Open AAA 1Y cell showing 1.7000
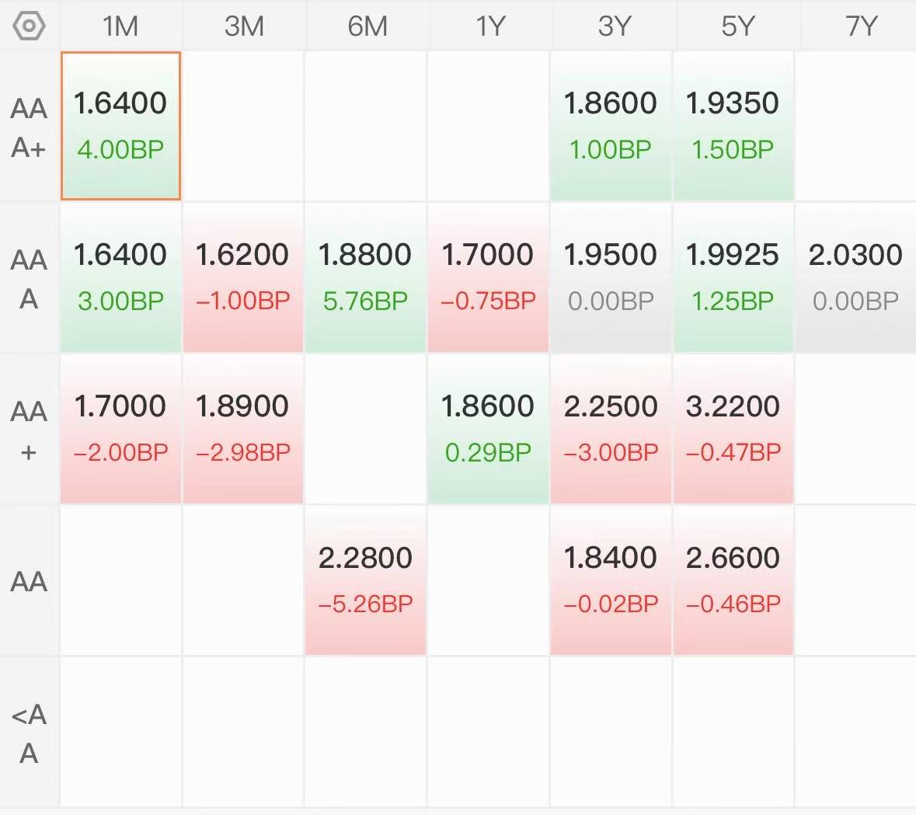The image size is (916, 815). (489, 277)
